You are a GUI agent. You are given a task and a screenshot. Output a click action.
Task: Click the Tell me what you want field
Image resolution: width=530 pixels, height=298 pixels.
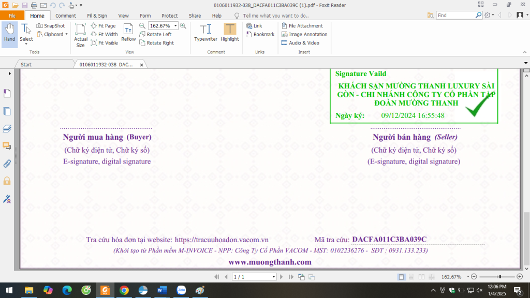(x=275, y=16)
